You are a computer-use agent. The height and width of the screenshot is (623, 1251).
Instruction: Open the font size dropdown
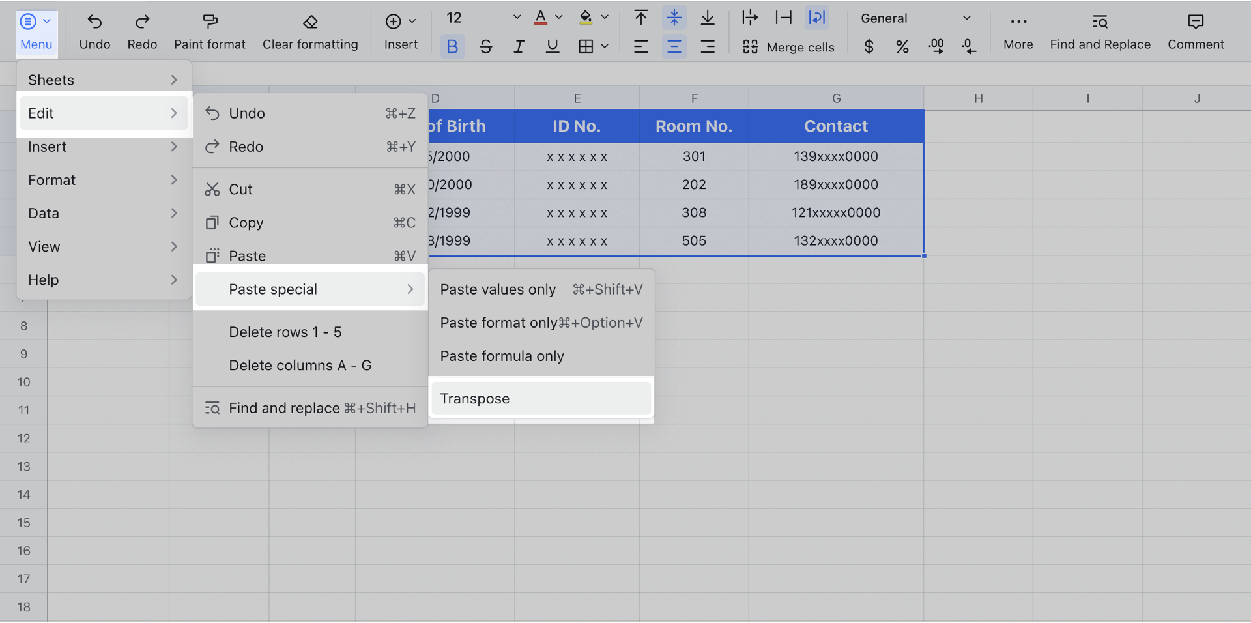click(x=515, y=18)
